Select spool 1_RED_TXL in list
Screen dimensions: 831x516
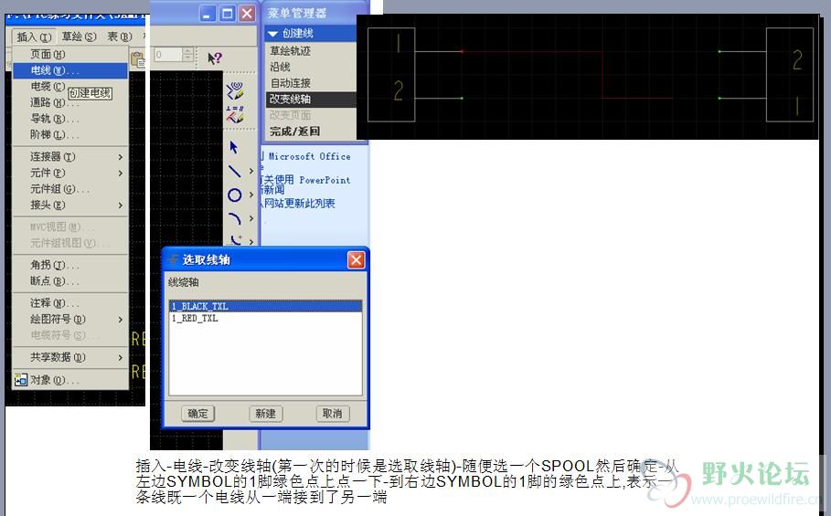265,318
